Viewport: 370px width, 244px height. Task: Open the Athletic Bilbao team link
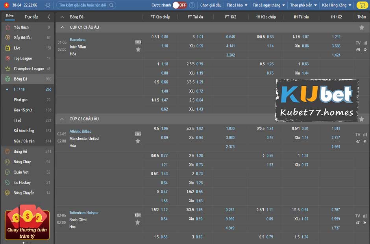tap(80, 131)
